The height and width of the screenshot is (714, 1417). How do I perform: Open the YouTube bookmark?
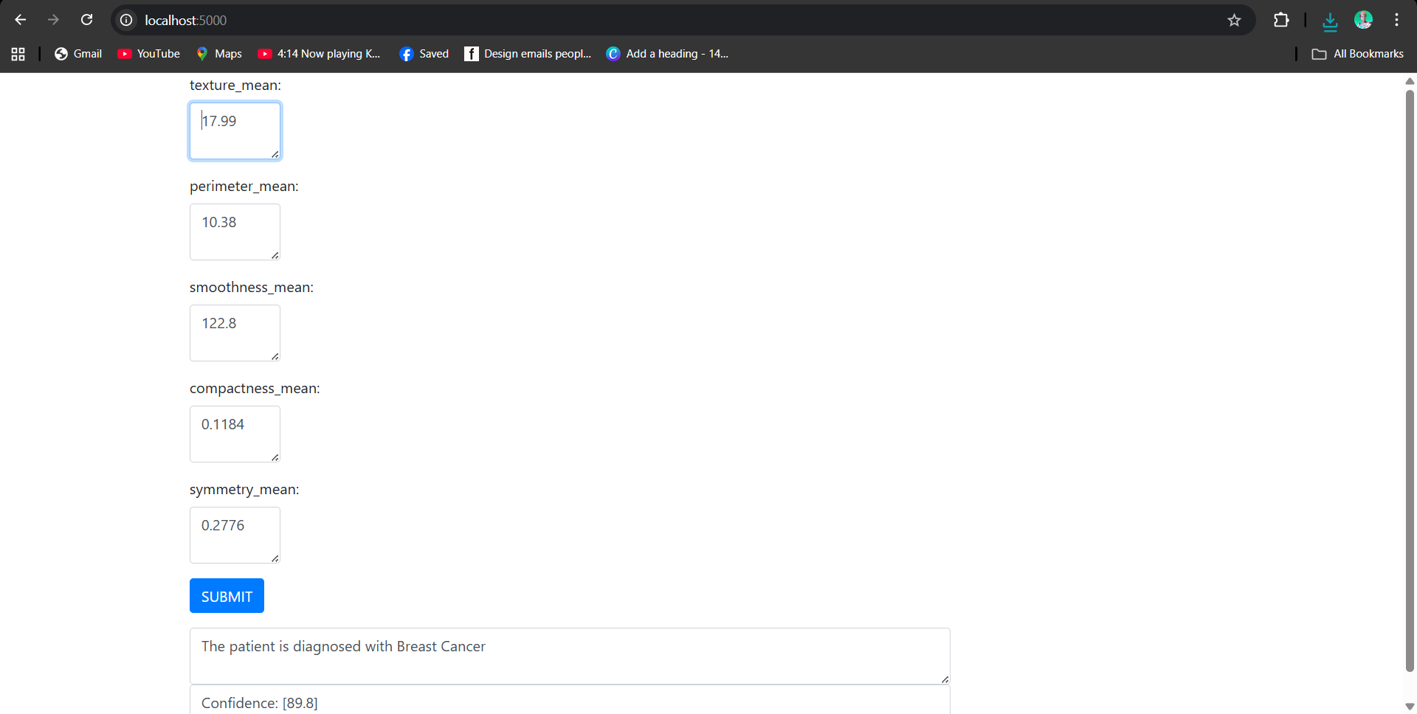tap(149, 54)
